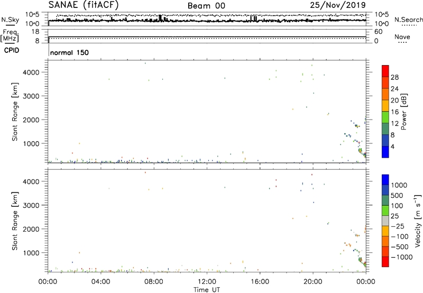423x293 pixels.
Task: Click the 08:00 time tick label
Action: (x=154, y=282)
